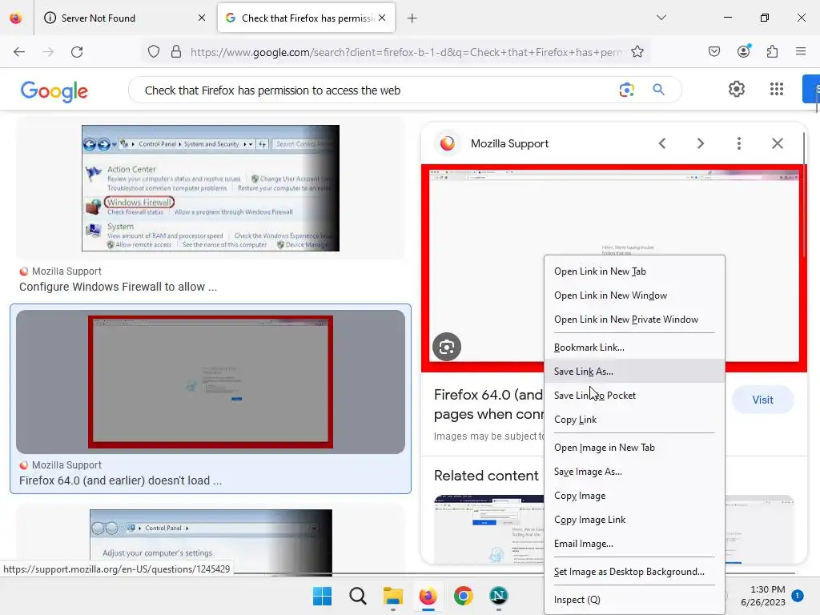This screenshot has height=615, width=820.
Task: Bookmark this page with the star icon
Action: click(637, 52)
